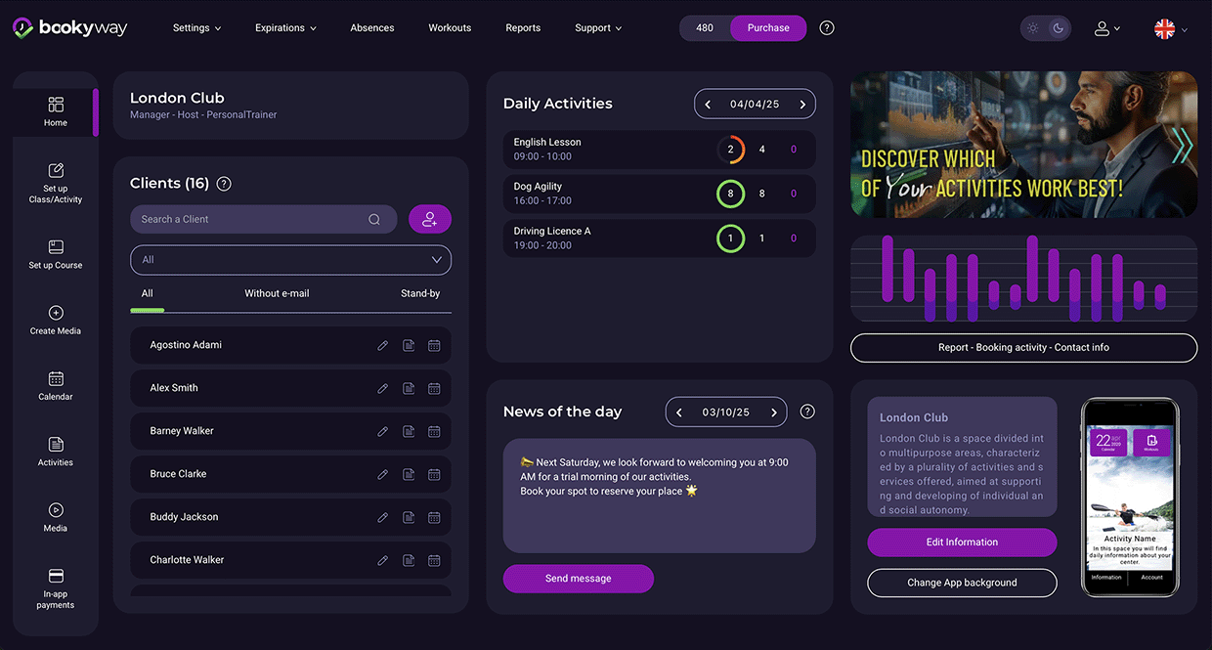Open the language selector flag dropdown
Viewport: 1212px width, 650px height.
point(1171,29)
